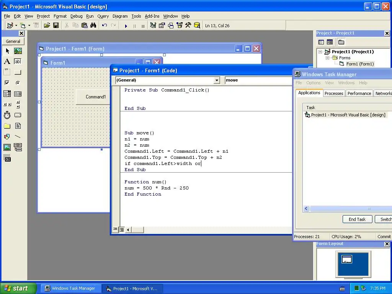This screenshot has width=392, height=294.
Task: Click the Find binoculars icon
Action: click(x=93, y=26)
